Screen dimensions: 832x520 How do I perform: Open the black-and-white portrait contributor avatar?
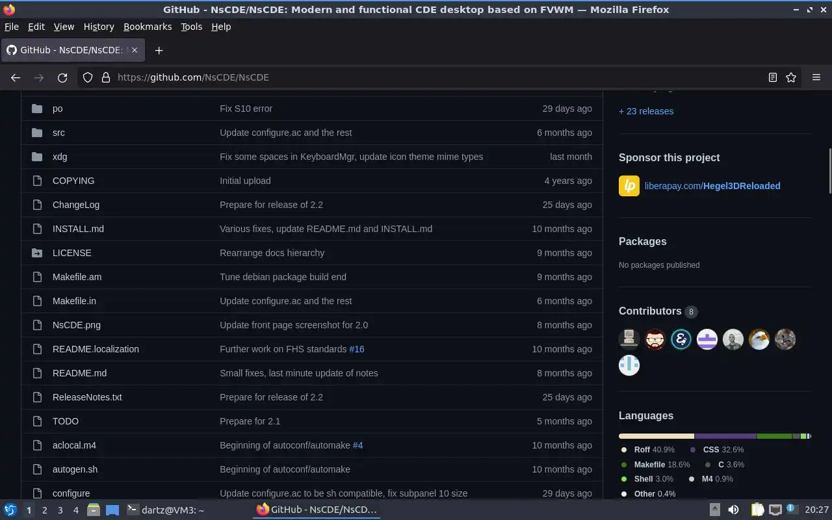point(733,339)
